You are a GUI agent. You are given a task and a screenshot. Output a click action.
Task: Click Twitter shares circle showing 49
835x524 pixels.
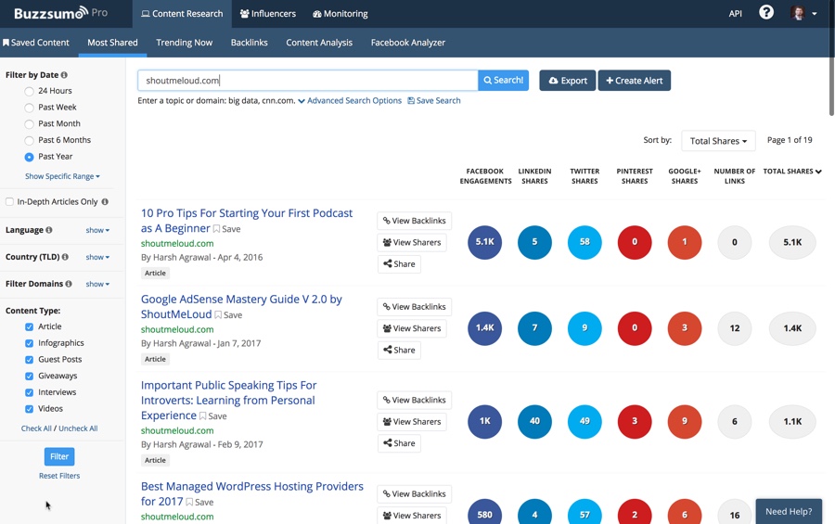point(584,421)
